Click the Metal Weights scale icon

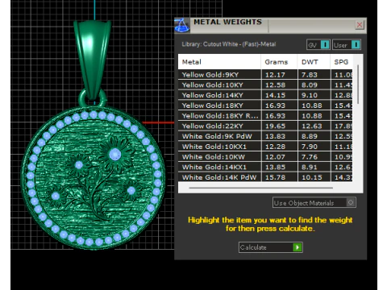pos(182,26)
